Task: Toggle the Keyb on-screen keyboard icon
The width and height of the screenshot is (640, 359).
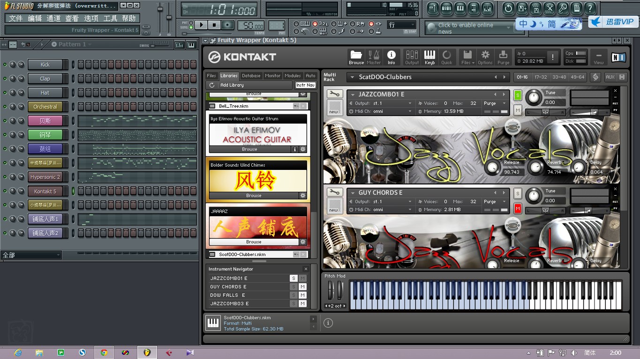Action: 429,57
